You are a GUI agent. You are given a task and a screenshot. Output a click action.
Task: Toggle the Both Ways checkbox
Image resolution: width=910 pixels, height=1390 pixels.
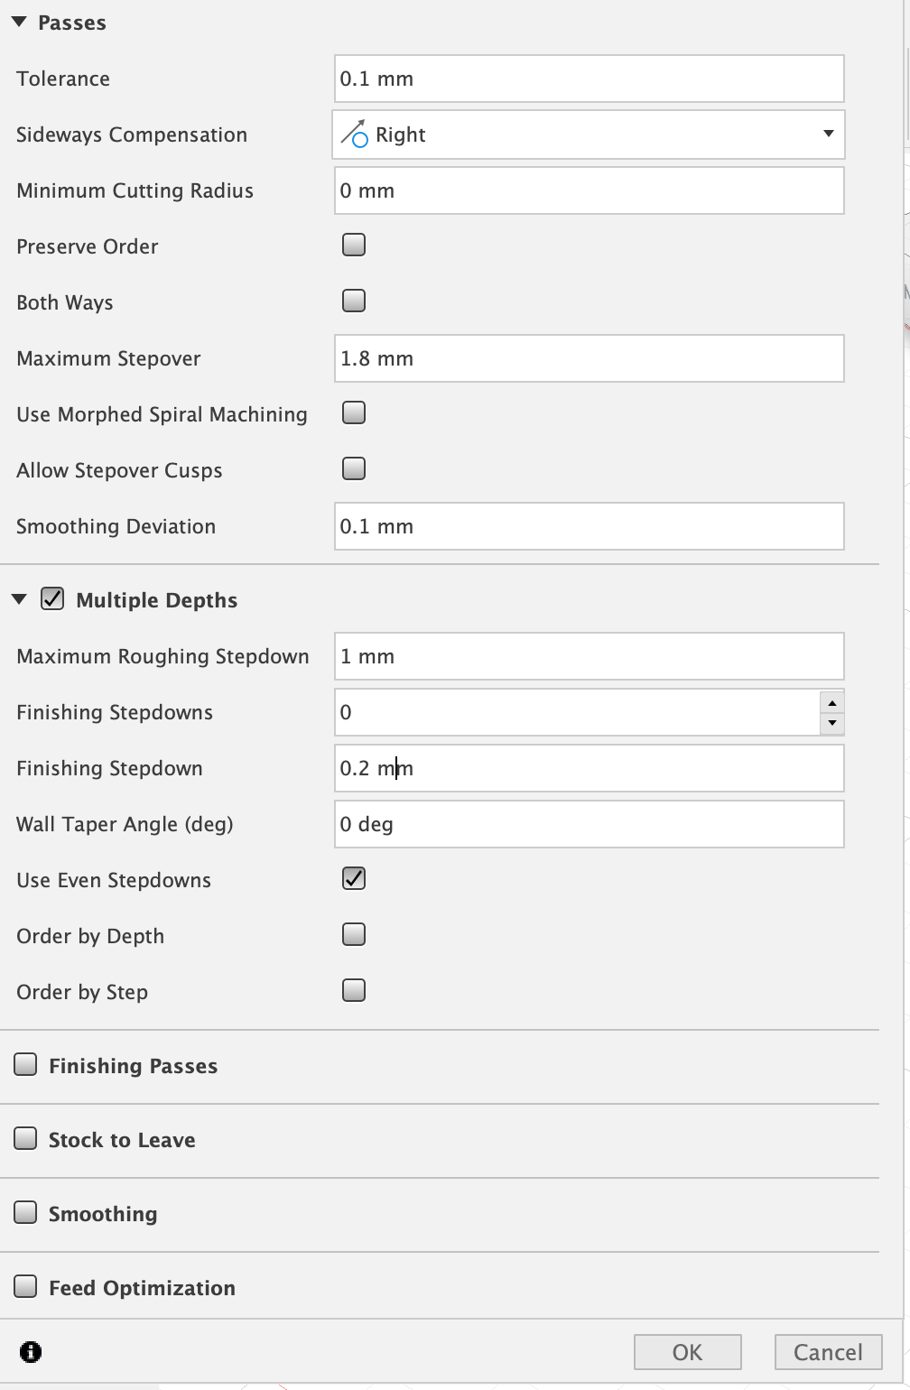tap(354, 301)
